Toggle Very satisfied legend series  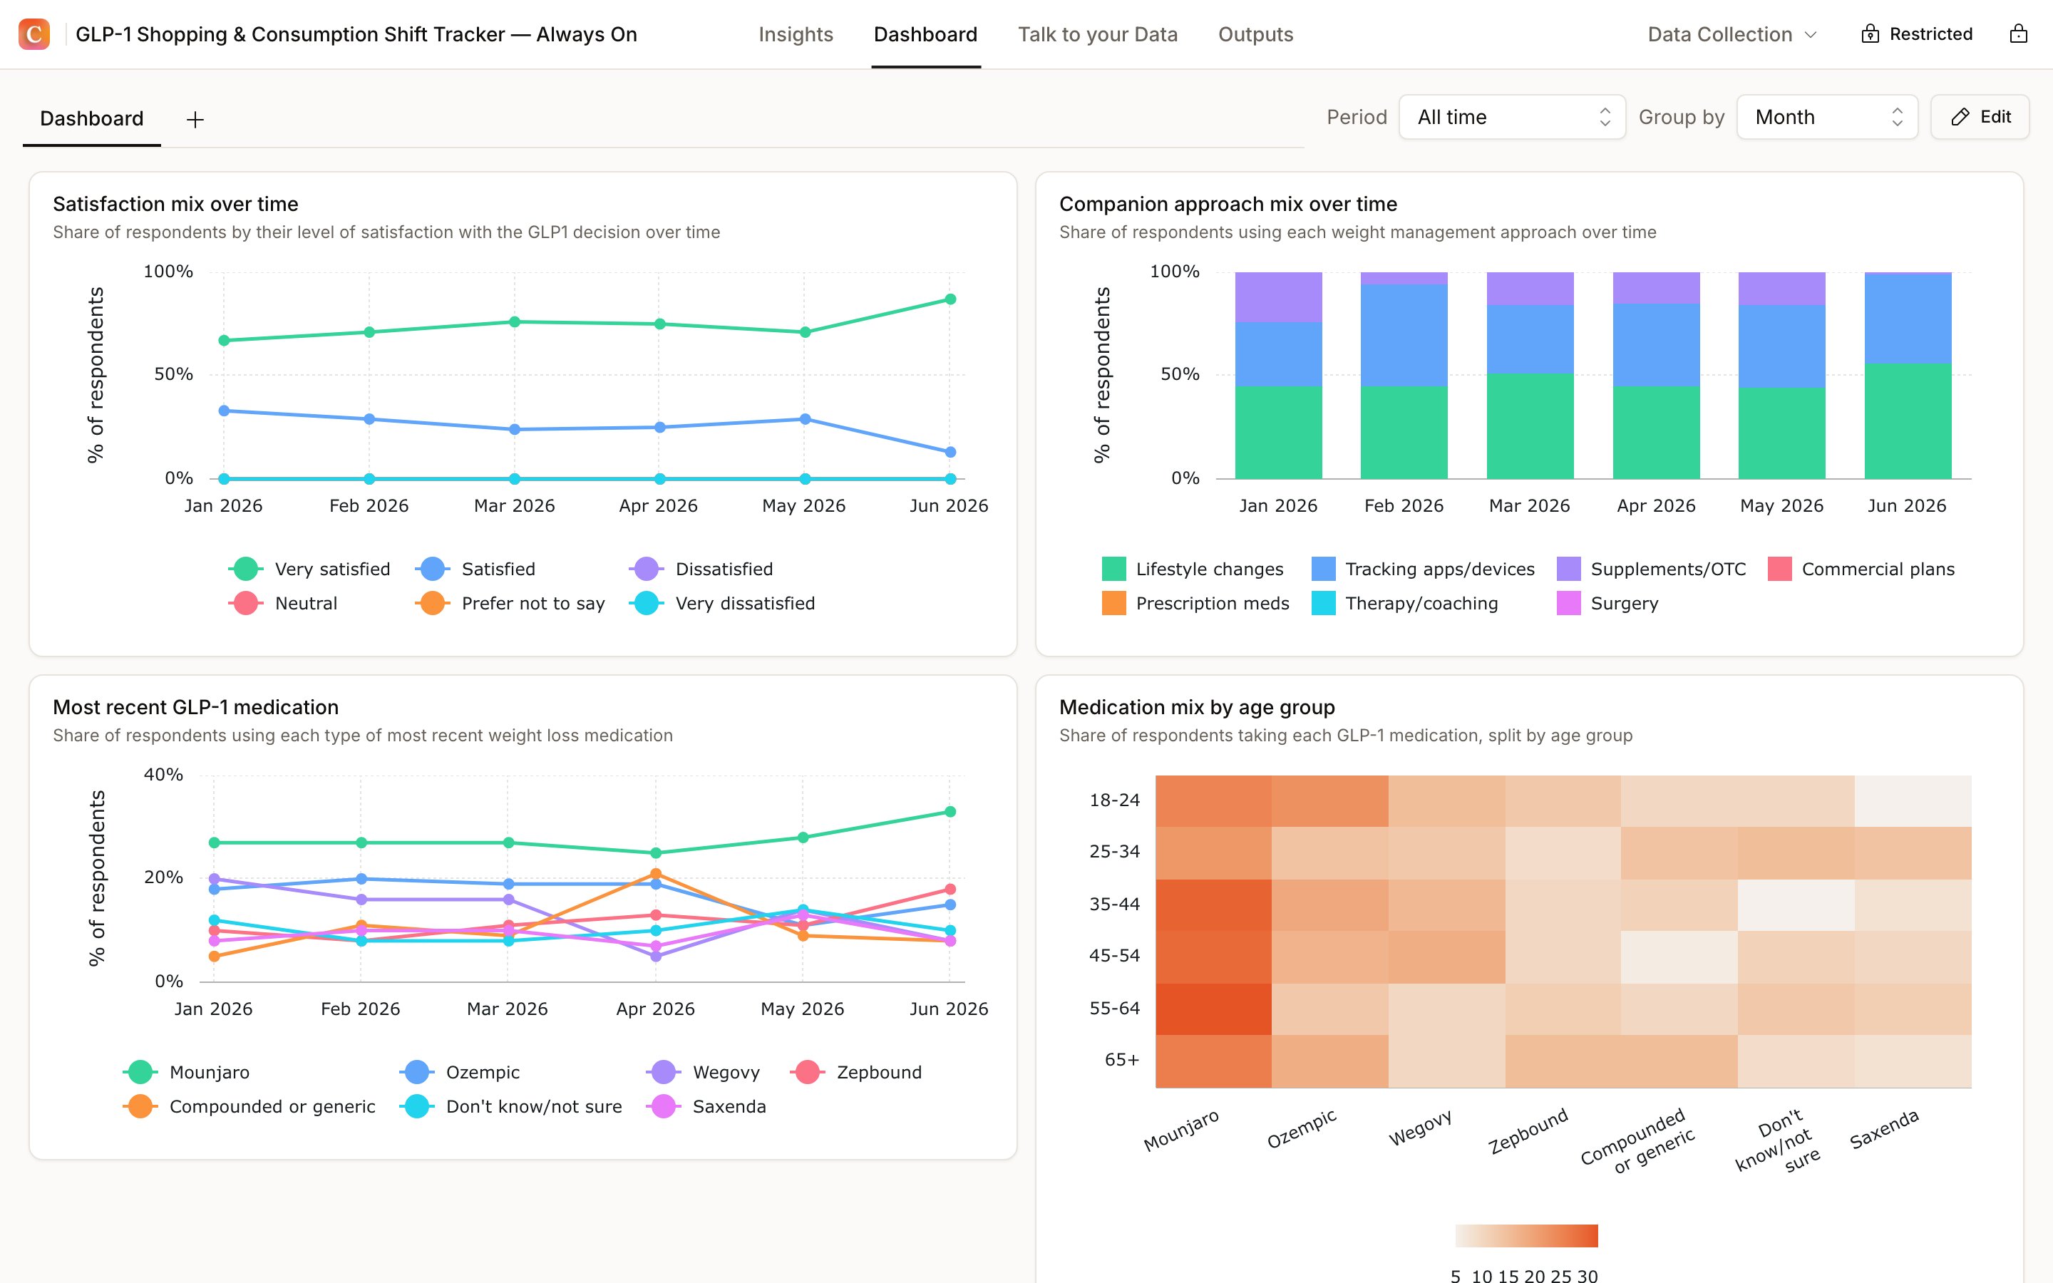click(309, 569)
